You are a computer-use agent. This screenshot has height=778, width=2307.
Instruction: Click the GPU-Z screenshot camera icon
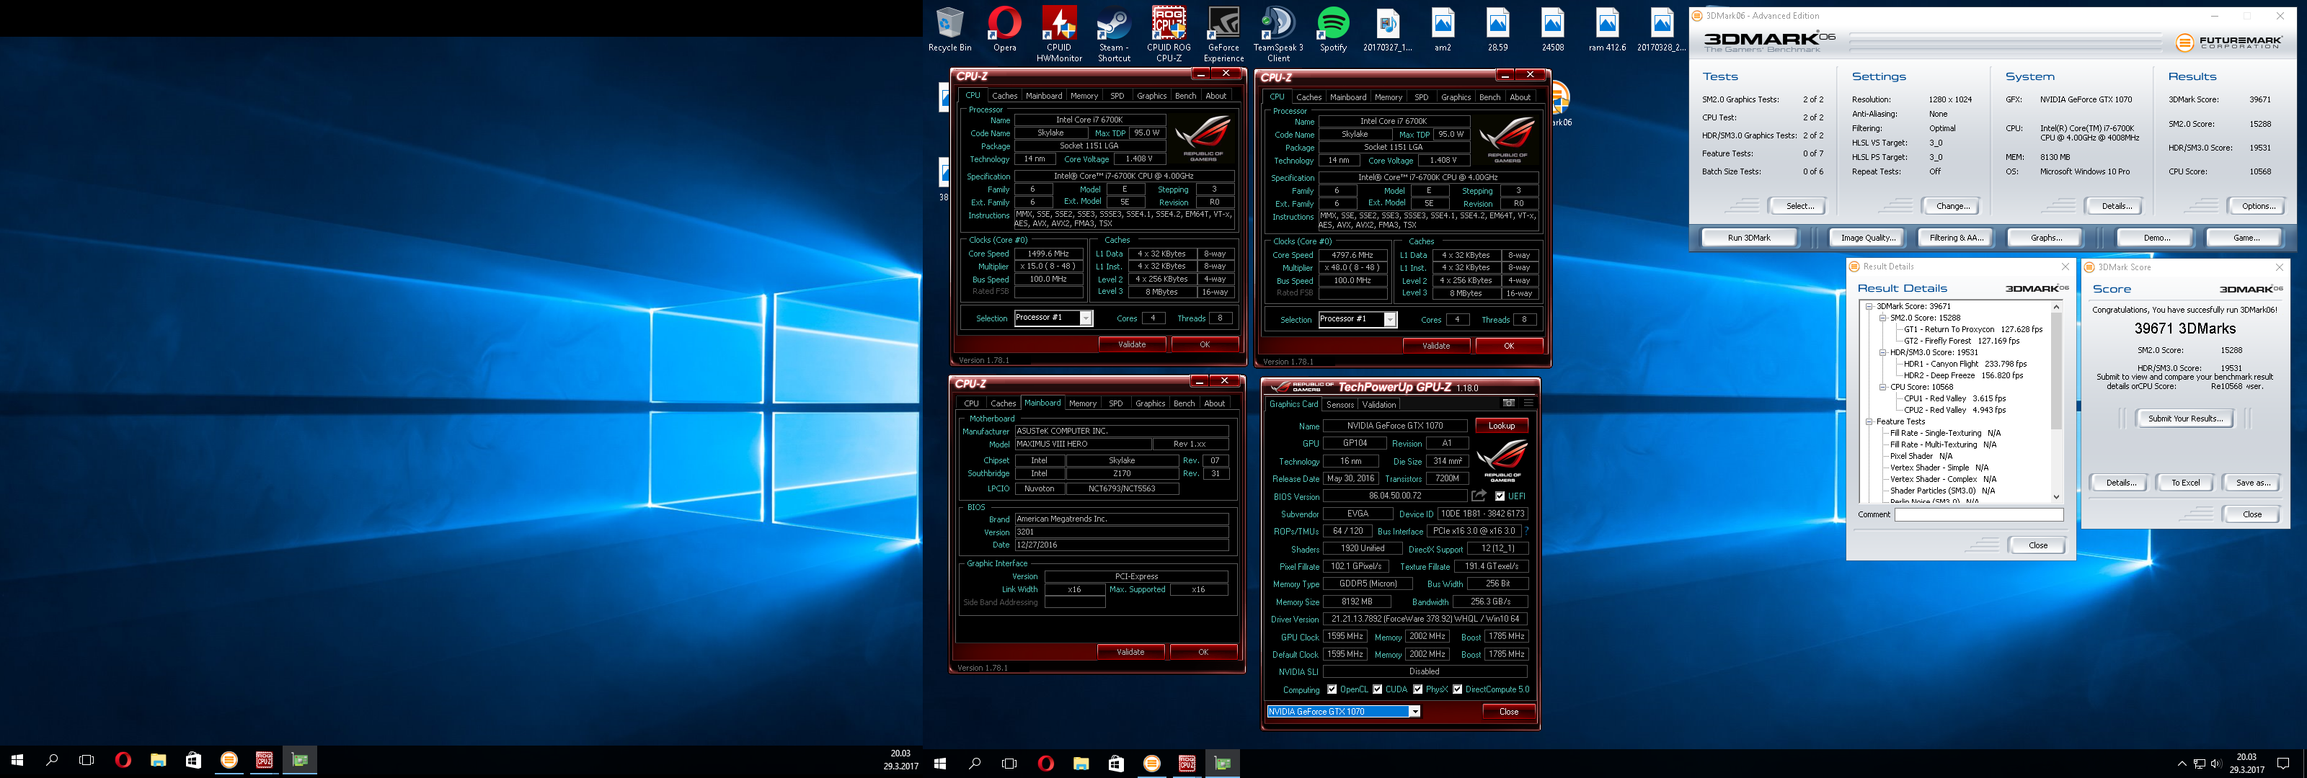[x=1508, y=403]
